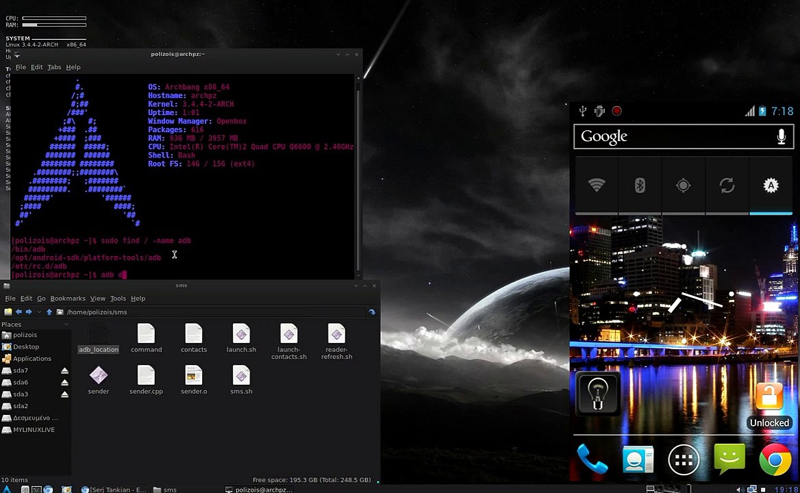Tap the battery icon in Android status bar
This screenshot has height=493, width=800.
(x=762, y=111)
